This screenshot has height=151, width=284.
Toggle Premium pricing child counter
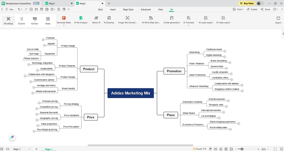point(39,103)
